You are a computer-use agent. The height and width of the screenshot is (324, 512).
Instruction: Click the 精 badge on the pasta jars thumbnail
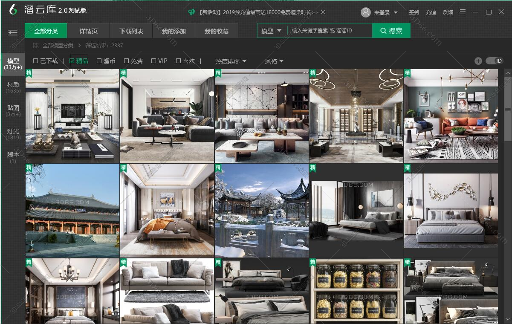pos(313,262)
